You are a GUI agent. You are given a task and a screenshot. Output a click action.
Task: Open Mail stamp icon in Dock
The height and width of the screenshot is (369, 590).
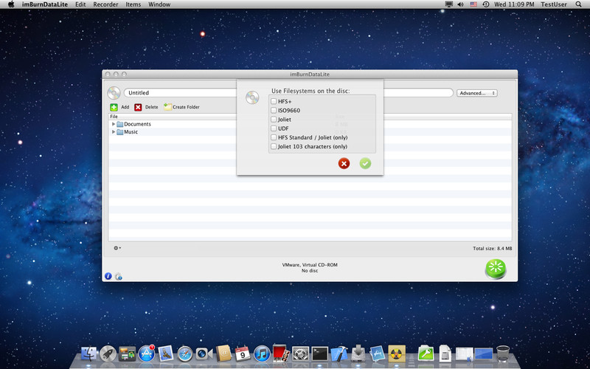click(165, 354)
